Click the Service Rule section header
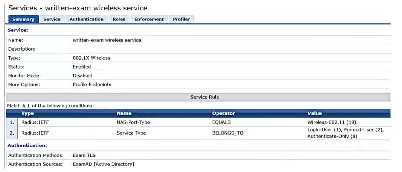 point(204,97)
